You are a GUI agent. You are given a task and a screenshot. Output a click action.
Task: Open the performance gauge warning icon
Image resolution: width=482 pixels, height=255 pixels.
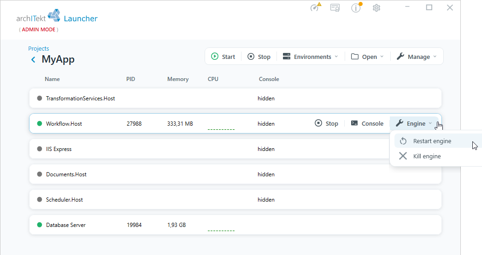tap(316, 7)
